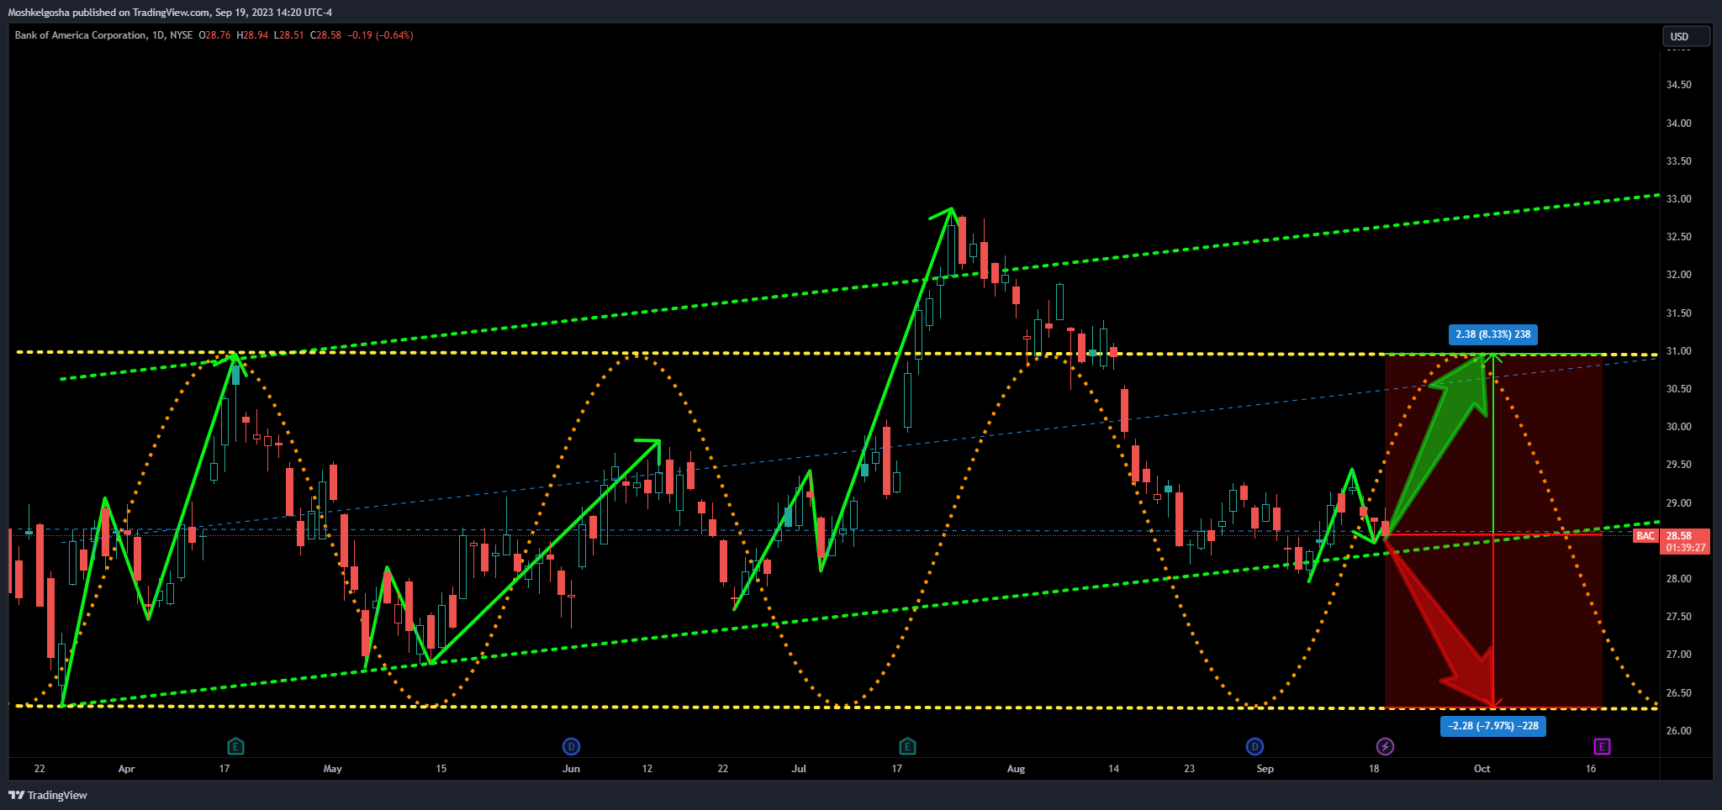1722x810 pixels.
Task: Click the 26.00 price axis label
Action: pos(1678,731)
